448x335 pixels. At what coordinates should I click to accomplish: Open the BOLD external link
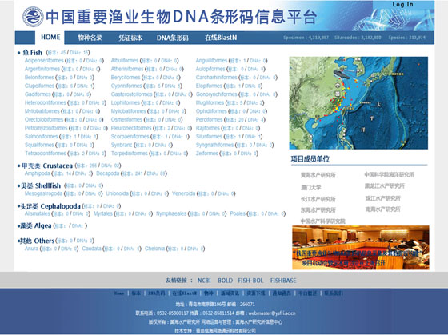225,281
